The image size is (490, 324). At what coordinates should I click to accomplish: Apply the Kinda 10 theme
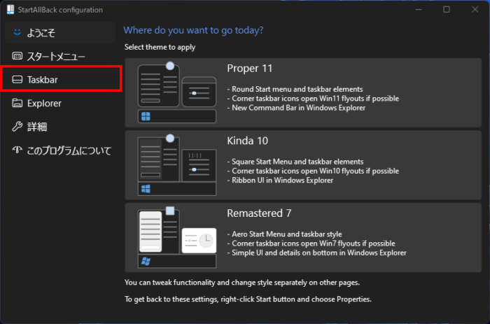click(x=303, y=165)
